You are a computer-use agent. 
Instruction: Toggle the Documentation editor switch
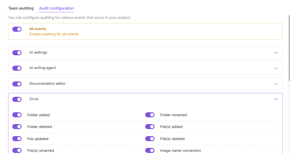tap(17, 84)
